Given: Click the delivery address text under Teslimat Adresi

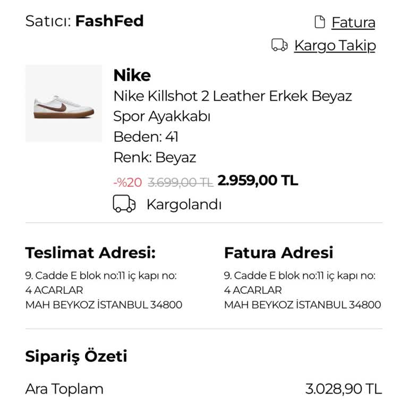Looking at the screenshot, I should [104, 290].
